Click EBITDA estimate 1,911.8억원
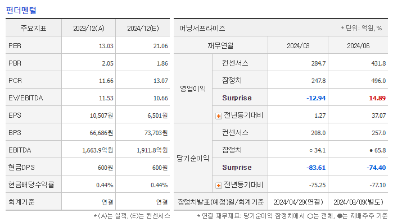This screenshot has height=222, width=393. click(x=152, y=150)
